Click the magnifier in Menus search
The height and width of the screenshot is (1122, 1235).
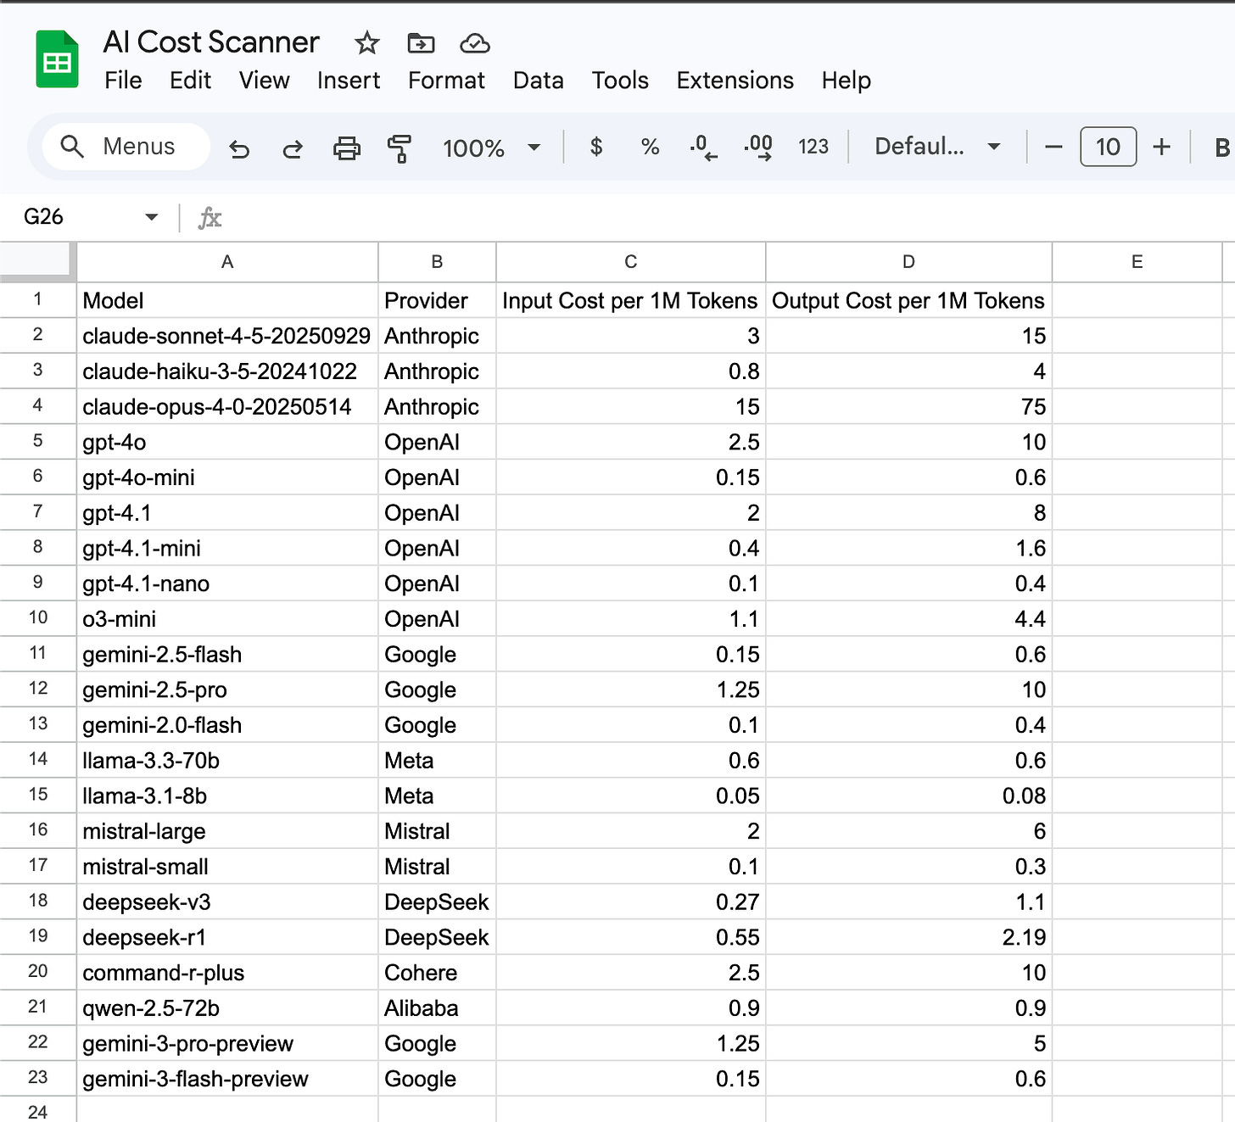(72, 147)
